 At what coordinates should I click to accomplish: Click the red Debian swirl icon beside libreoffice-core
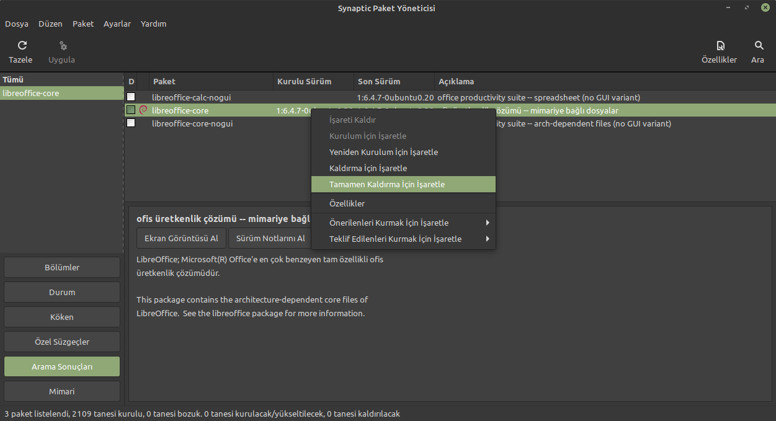coord(143,110)
